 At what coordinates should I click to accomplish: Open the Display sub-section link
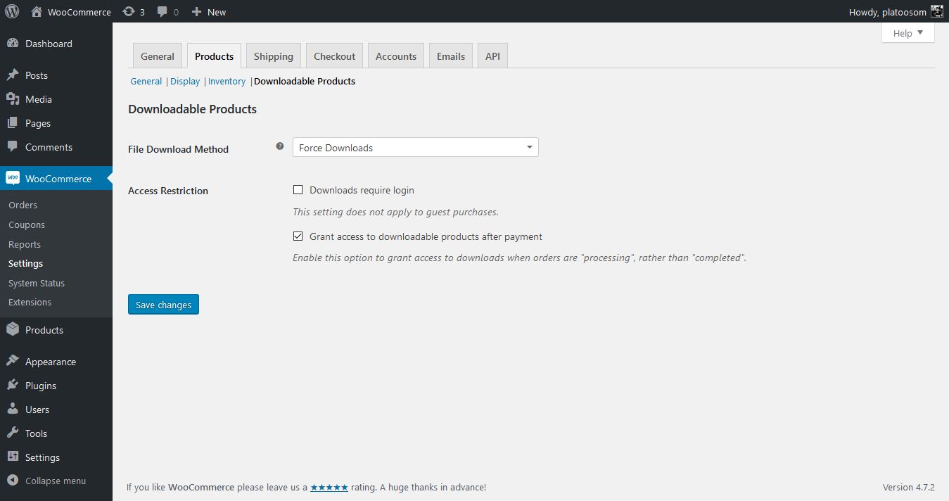tap(185, 82)
